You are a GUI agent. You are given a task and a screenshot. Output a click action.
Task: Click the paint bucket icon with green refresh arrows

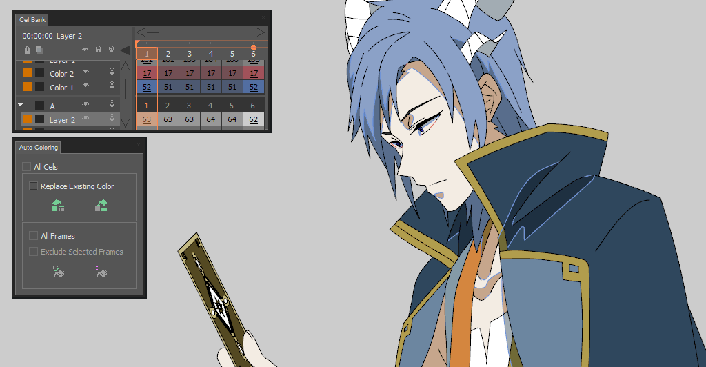(58, 271)
